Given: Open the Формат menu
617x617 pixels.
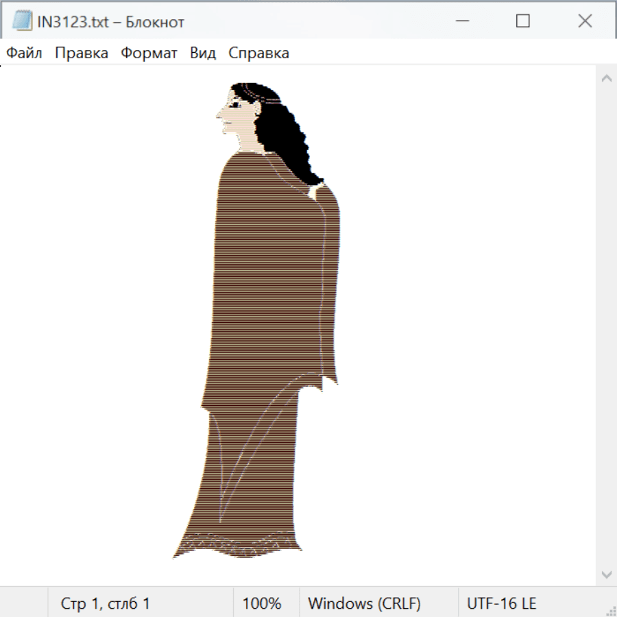Looking at the screenshot, I should click(149, 53).
